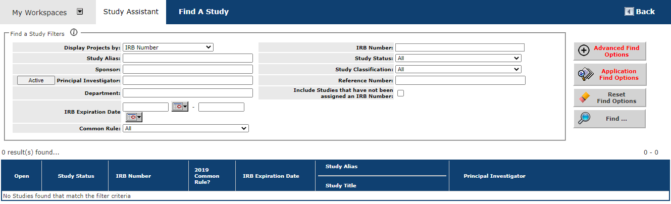Click the IRB Expiration start date field

click(145, 107)
